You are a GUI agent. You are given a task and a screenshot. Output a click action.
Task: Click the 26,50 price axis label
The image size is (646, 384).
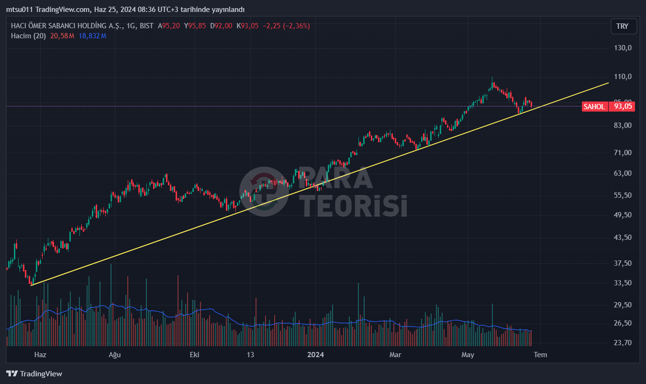(x=624, y=323)
